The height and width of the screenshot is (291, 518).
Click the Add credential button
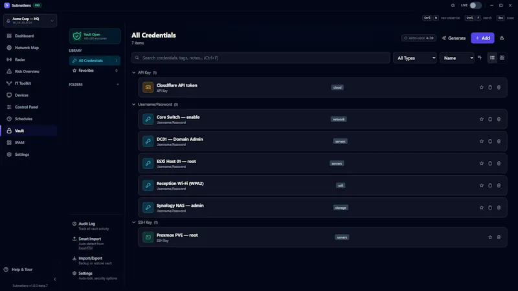coord(482,38)
